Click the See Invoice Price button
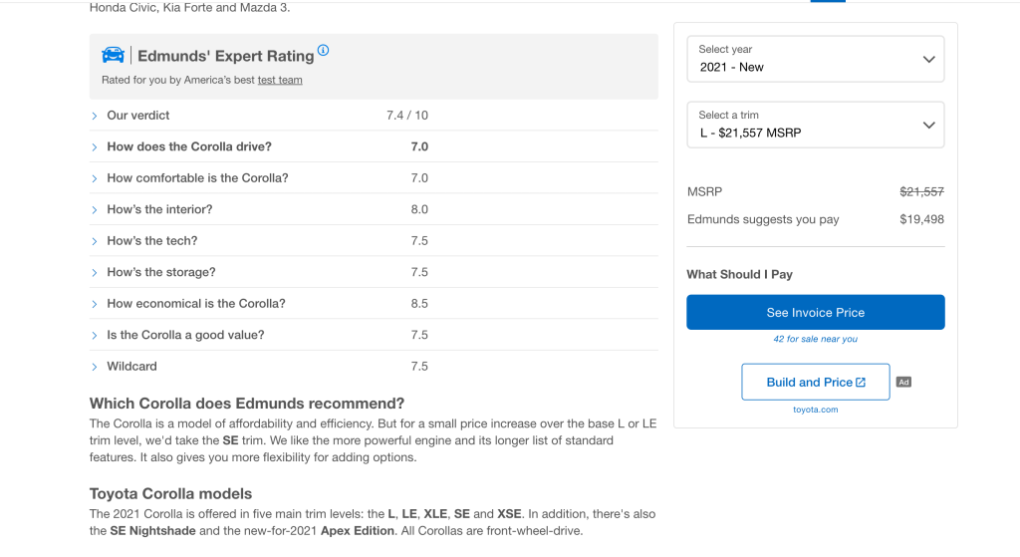Image resolution: width=1020 pixels, height=557 pixels. pos(815,313)
